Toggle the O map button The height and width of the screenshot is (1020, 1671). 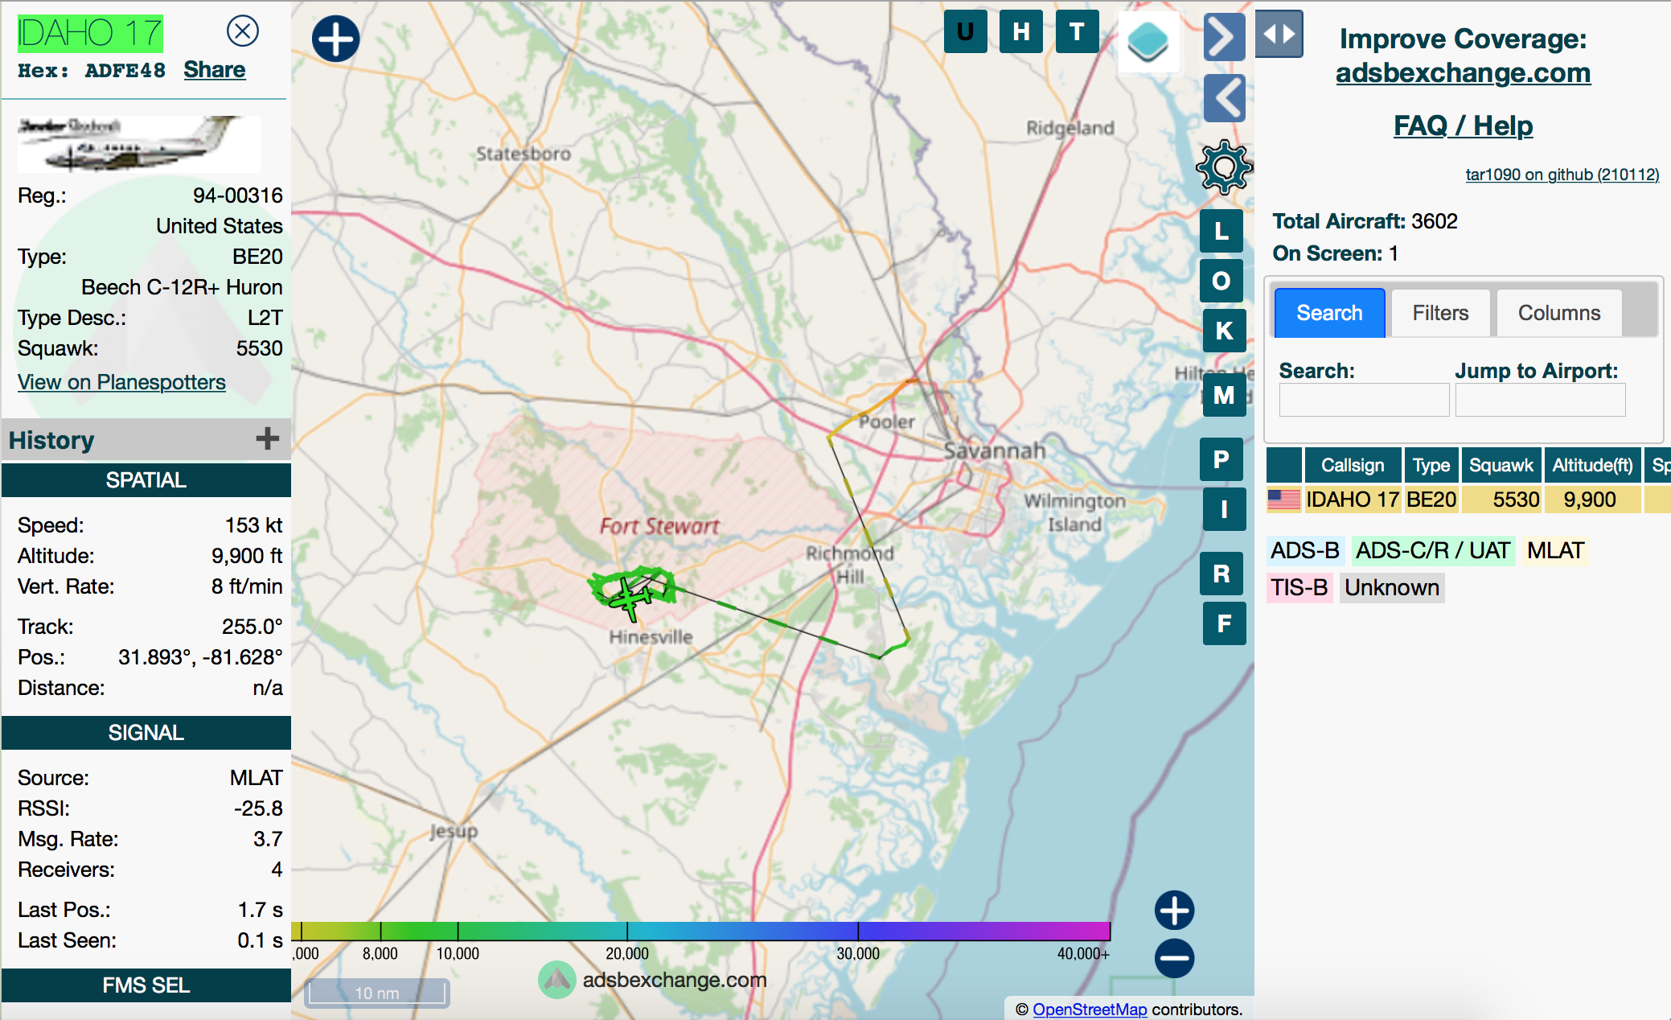coord(1221,281)
